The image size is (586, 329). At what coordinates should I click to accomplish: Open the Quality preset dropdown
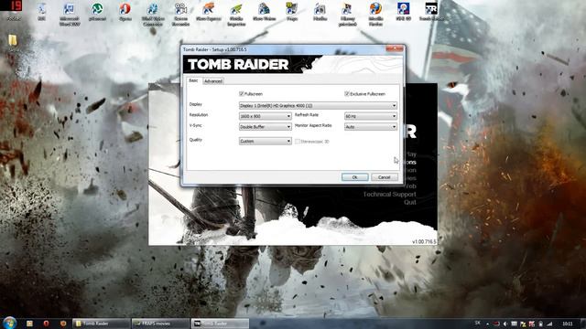point(265,141)
